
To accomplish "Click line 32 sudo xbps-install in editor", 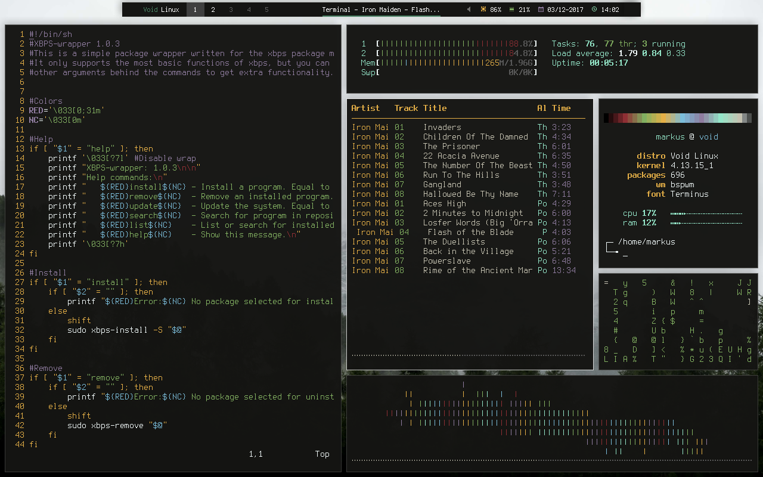I will (127, 330).
